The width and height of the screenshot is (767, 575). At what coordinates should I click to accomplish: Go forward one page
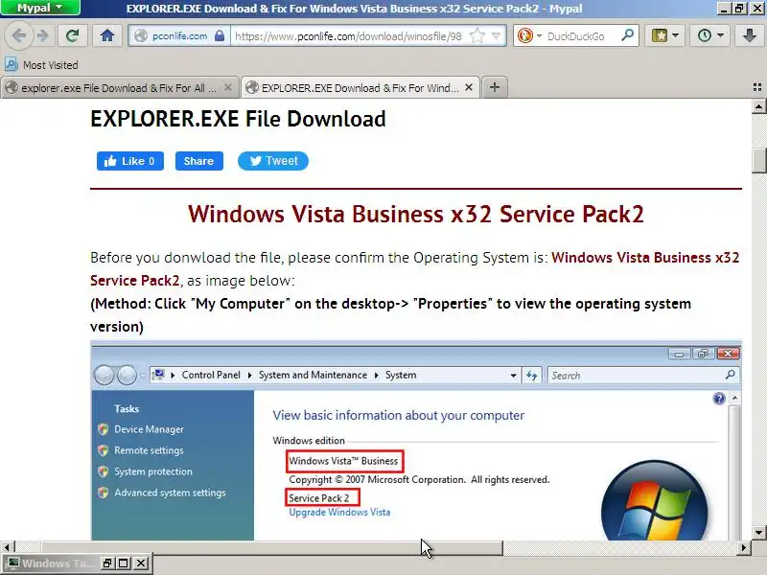pos(43,35)
